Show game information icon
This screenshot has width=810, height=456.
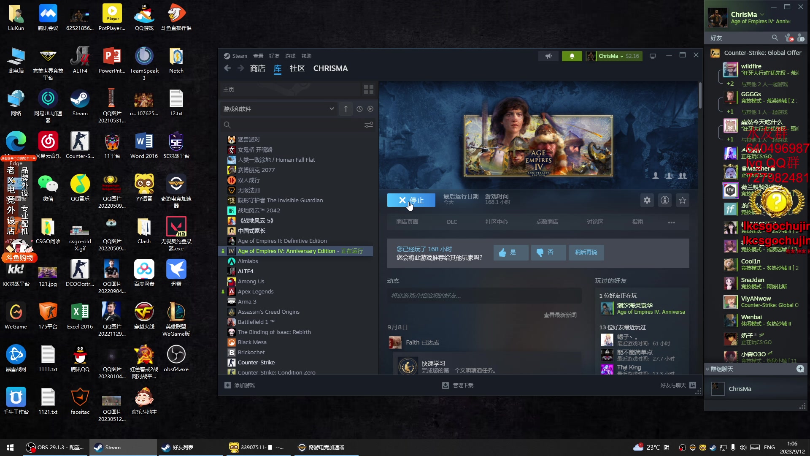pos(665,200)
